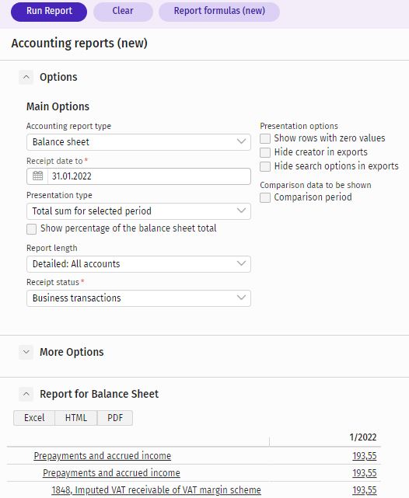Toggle Show percentage of the balance sheet total
Image resolution: width=409 pixels, height=498 pixels.
(x=31, y=229)
